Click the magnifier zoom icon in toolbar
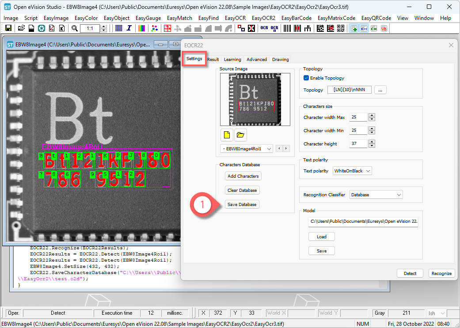 tap(75, 28)
